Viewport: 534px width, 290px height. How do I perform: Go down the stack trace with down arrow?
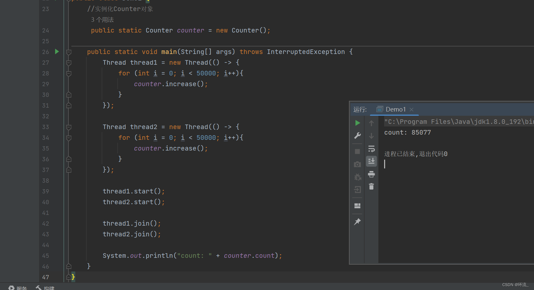tap(371, 136)
